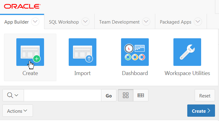Screen dimensions: 219x121
Task: Open the Import application icon
Action: coord(83,52)
